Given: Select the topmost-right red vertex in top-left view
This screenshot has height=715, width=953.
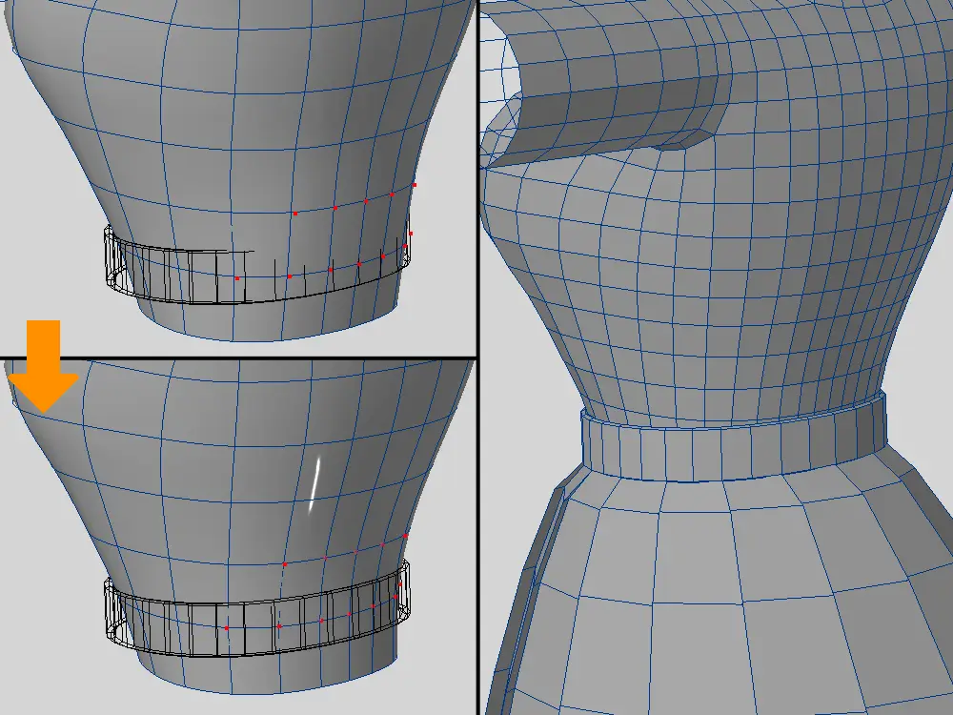Looking at the screenshot, I should 415,185.
